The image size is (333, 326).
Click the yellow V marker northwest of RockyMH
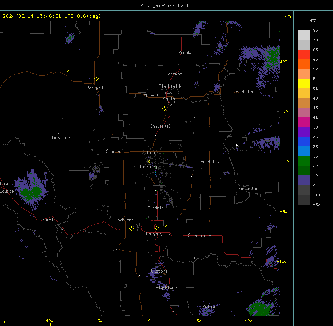[68, 71]
